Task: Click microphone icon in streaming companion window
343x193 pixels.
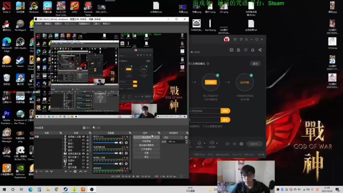Action: [199, 143]
